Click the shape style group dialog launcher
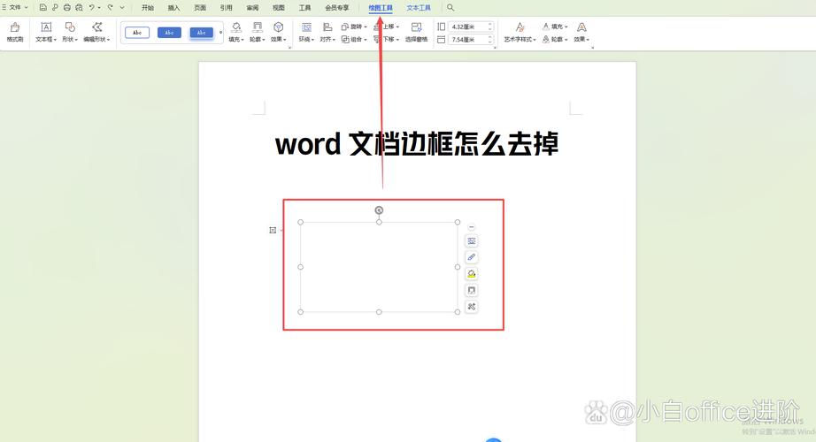Image resolution: width=816 pixels, height=442 pixels. [289, 48]
